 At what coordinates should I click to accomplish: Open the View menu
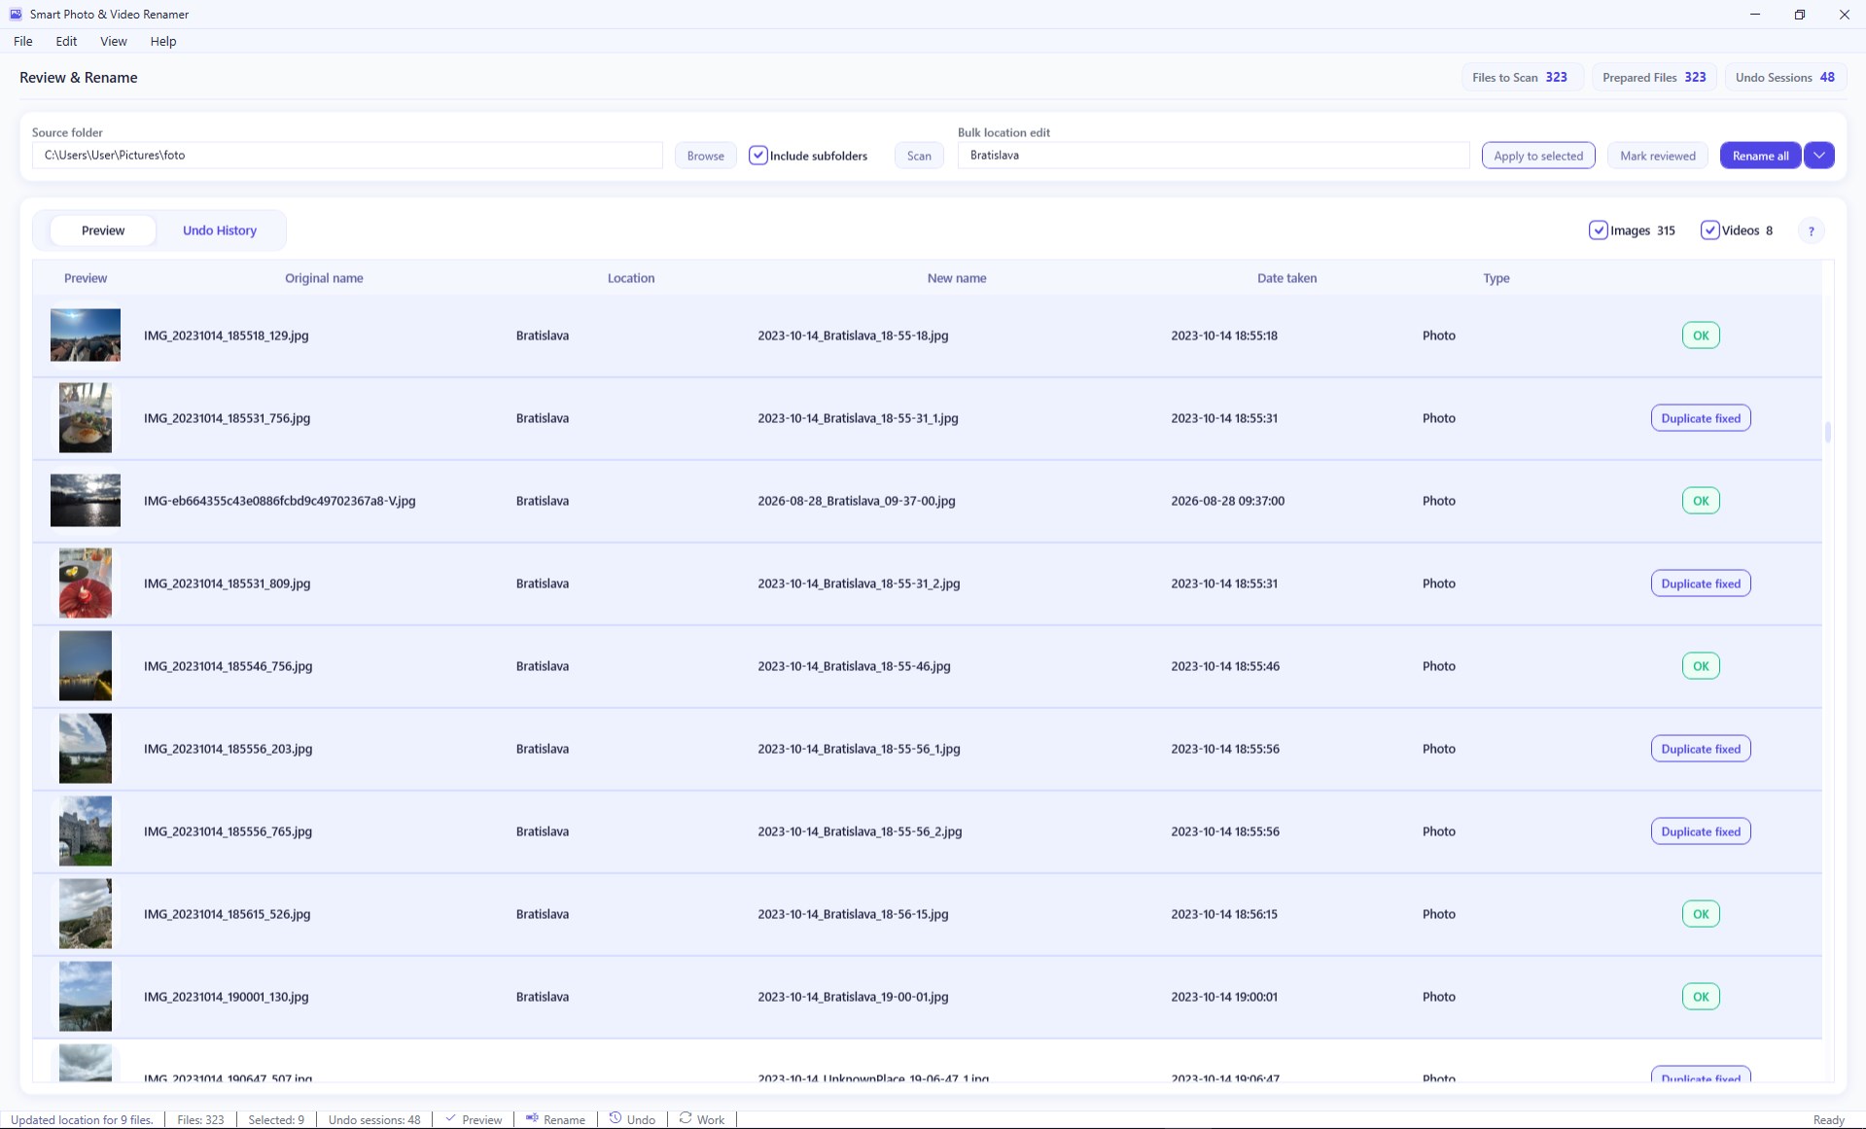coord(114,41)
